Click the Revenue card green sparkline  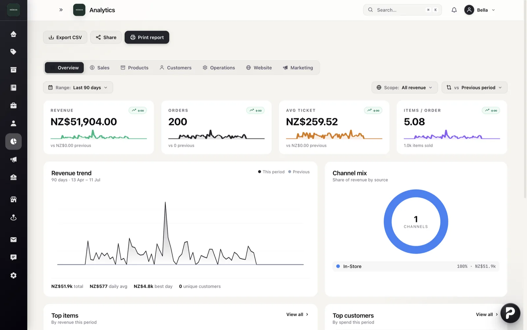pyautogui.click(x=99, y=135)
